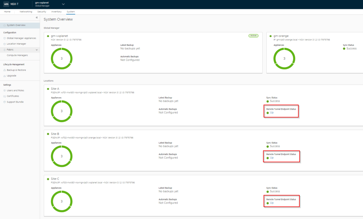
Task: Click the green status dot beside Site-C
Action: 48,179
